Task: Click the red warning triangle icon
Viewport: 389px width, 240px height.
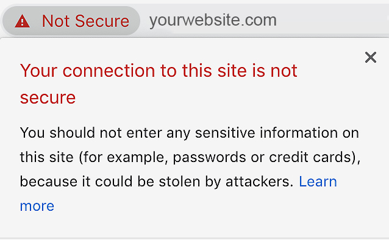Action: (x=23, y=21)
